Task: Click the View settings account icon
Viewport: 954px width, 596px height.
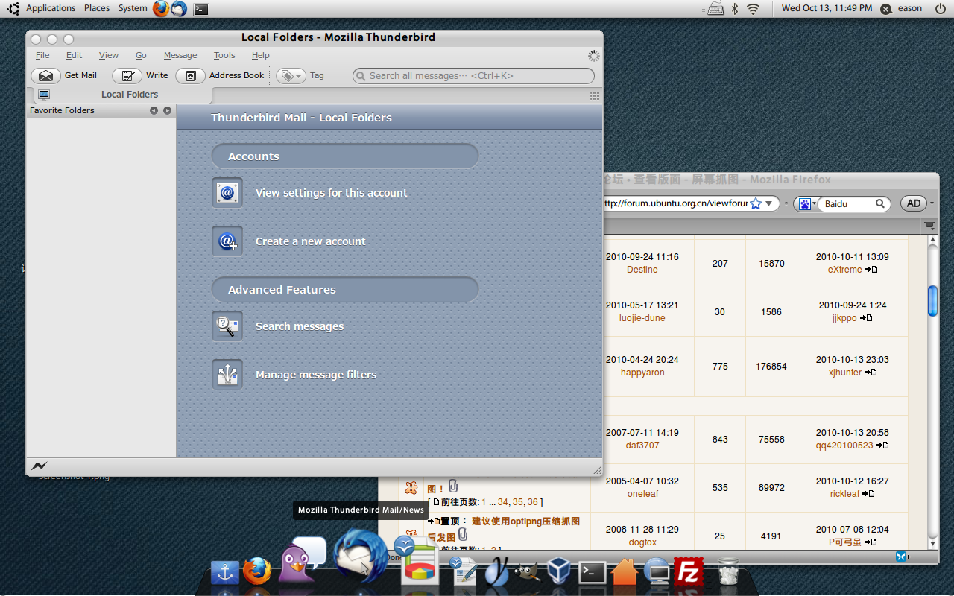Action: click(227, 193)
